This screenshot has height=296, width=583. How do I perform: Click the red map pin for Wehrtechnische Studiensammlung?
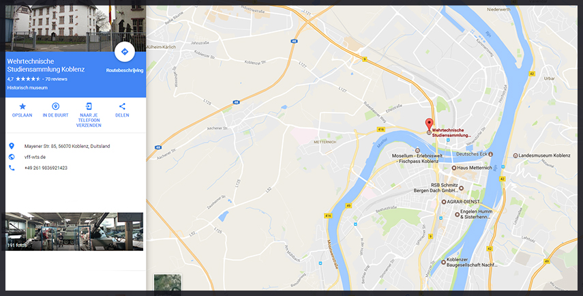(429, 124)
